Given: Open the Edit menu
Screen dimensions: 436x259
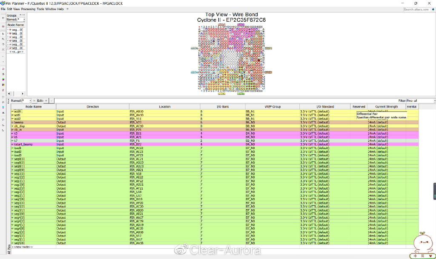Looking at the screenshot, I should click(x=9, y=9).
